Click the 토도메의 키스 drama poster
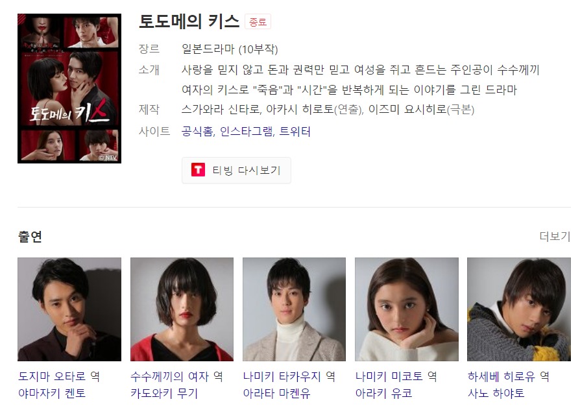 (69, 88)
